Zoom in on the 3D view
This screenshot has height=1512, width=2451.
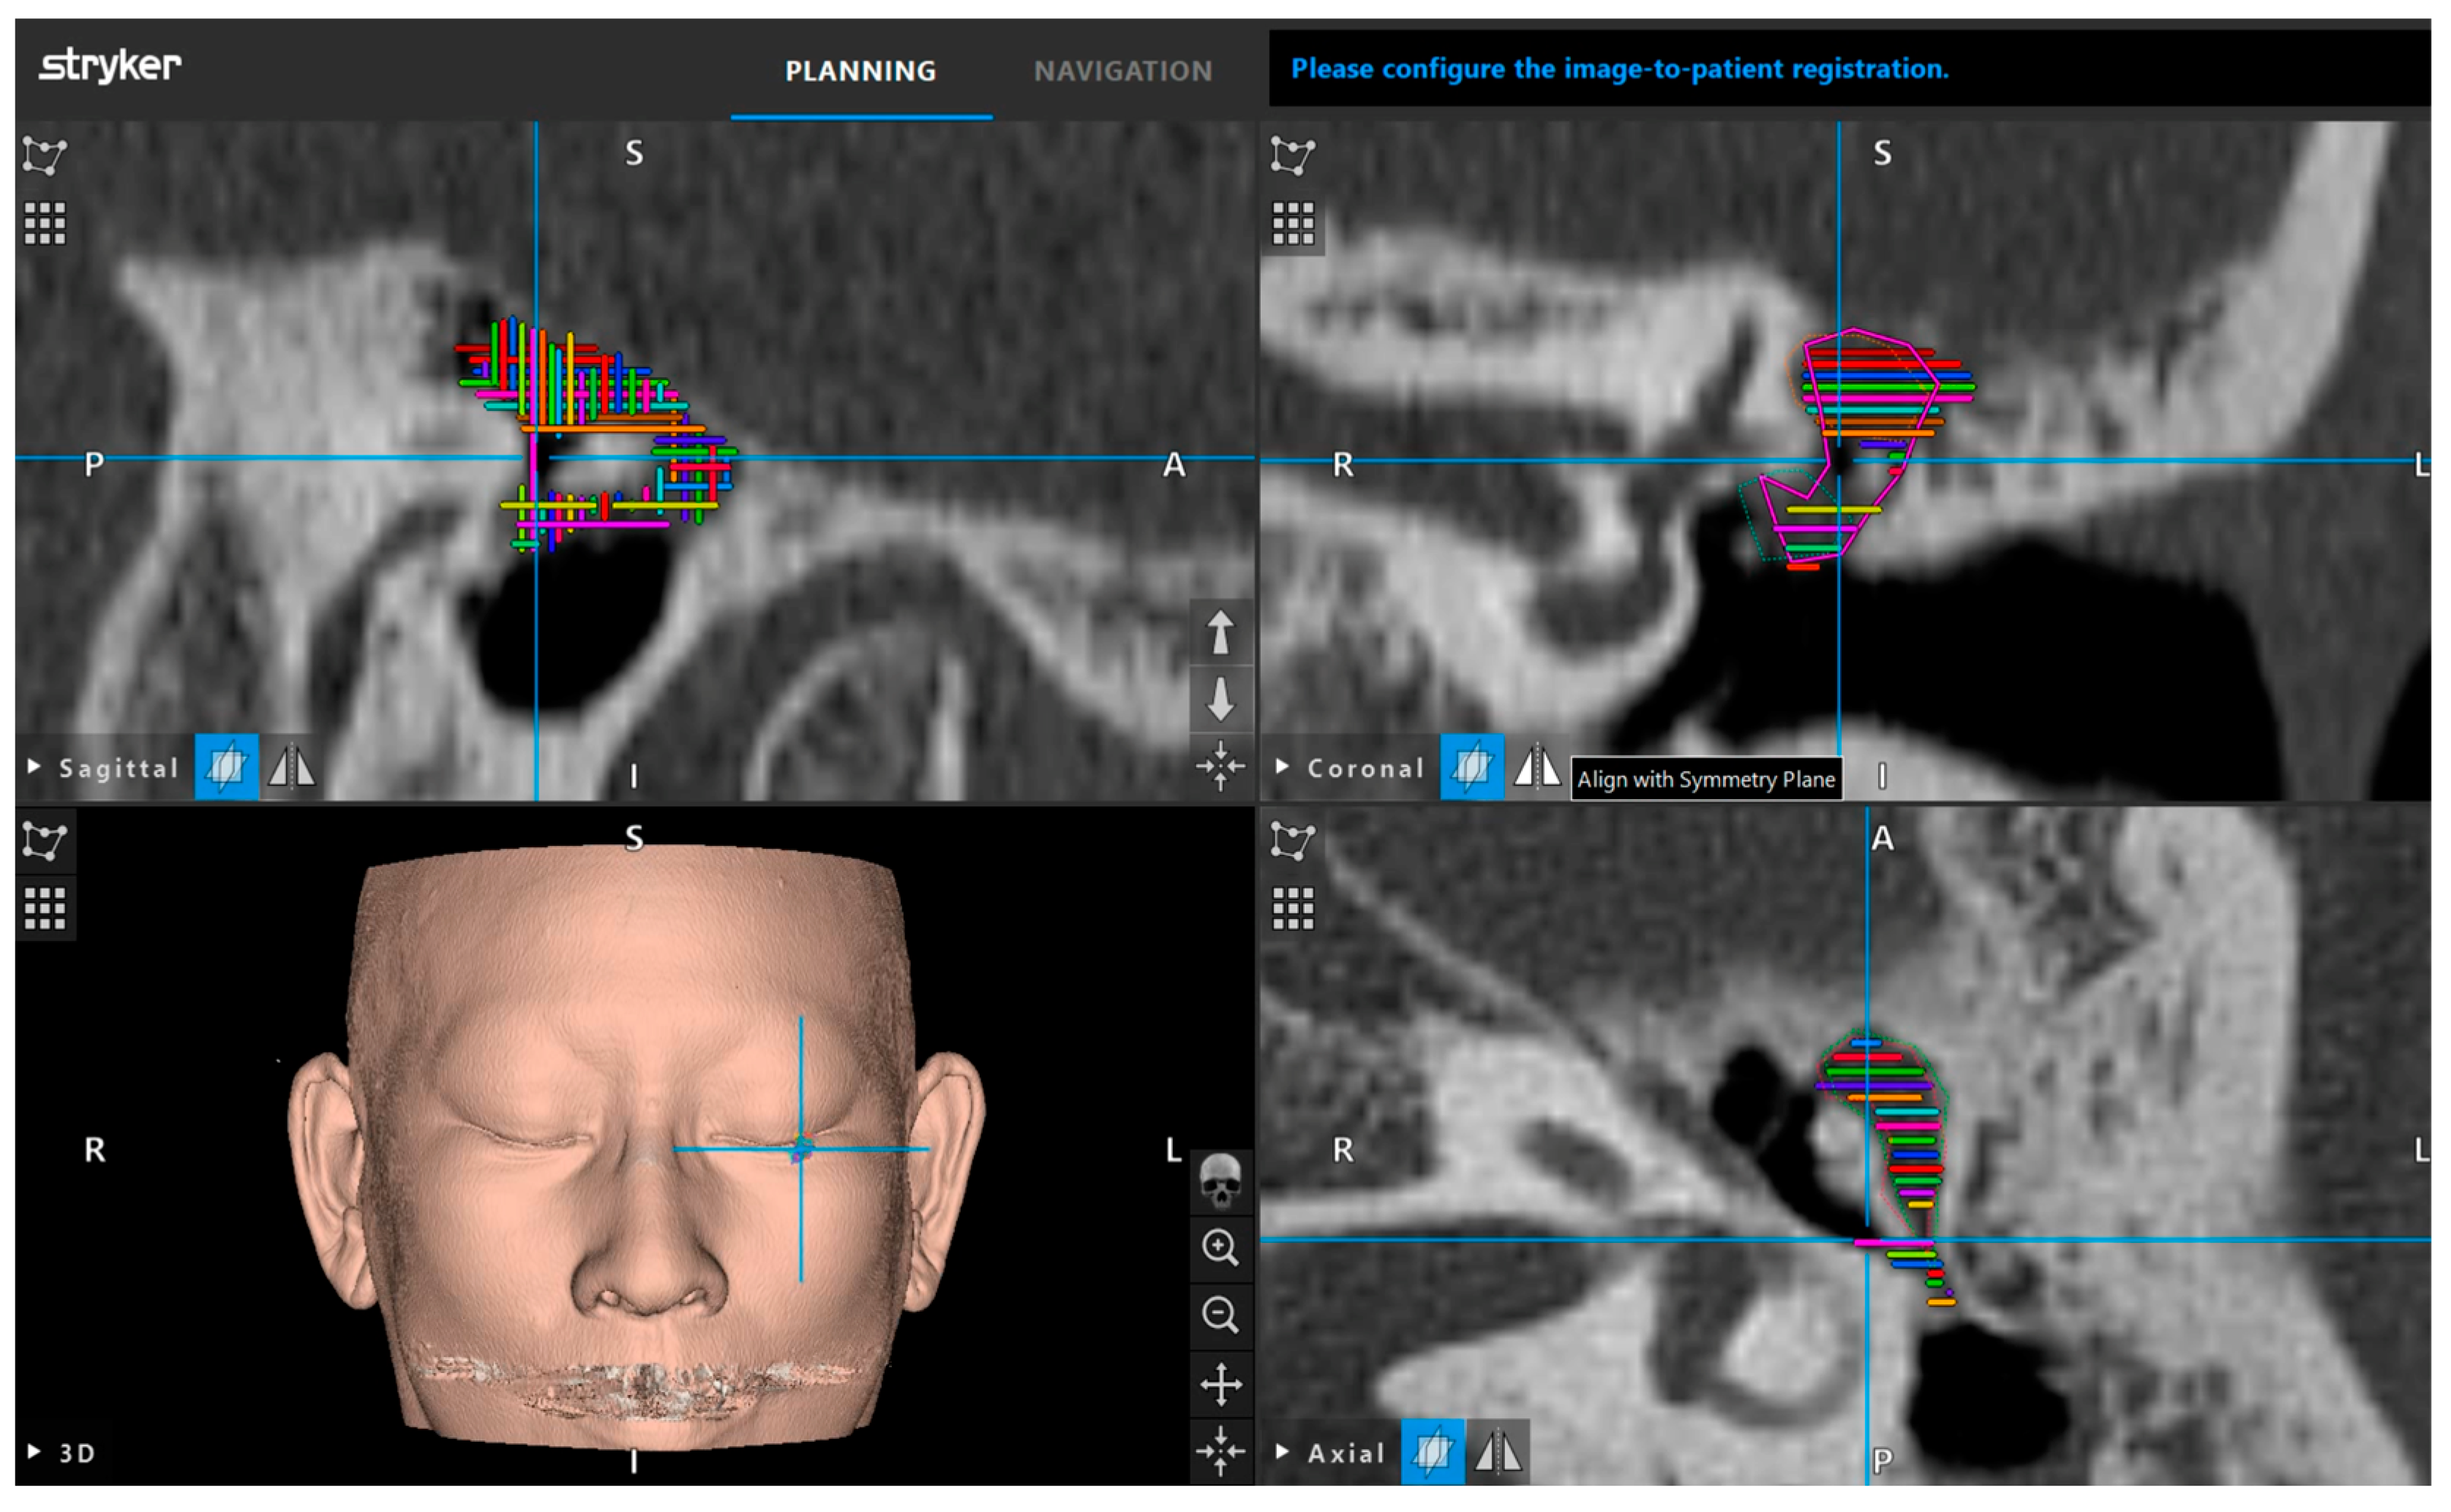pyautogui.click(x=1220, y=1247)
